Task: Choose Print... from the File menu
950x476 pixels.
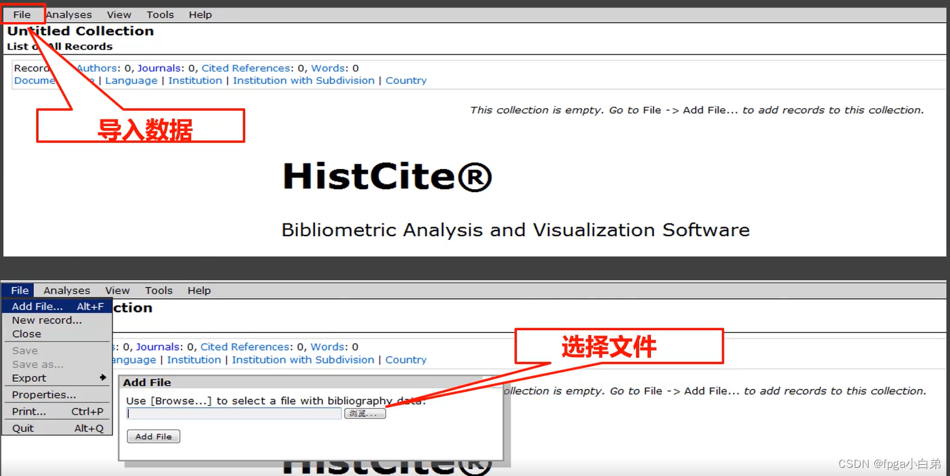Action: [57, 411]
